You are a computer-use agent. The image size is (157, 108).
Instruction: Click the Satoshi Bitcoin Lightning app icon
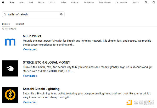(10, 95)
